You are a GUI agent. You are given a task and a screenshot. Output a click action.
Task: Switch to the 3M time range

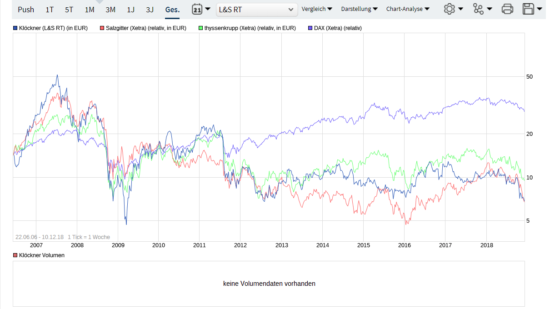[x=110, y=10]
